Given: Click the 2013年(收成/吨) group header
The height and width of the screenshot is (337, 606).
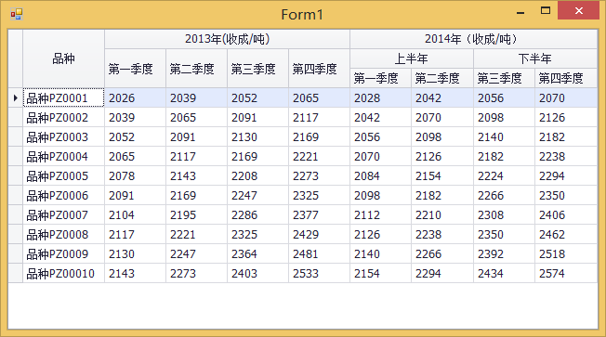Looking at the screenshot, I should coord(227,39).
